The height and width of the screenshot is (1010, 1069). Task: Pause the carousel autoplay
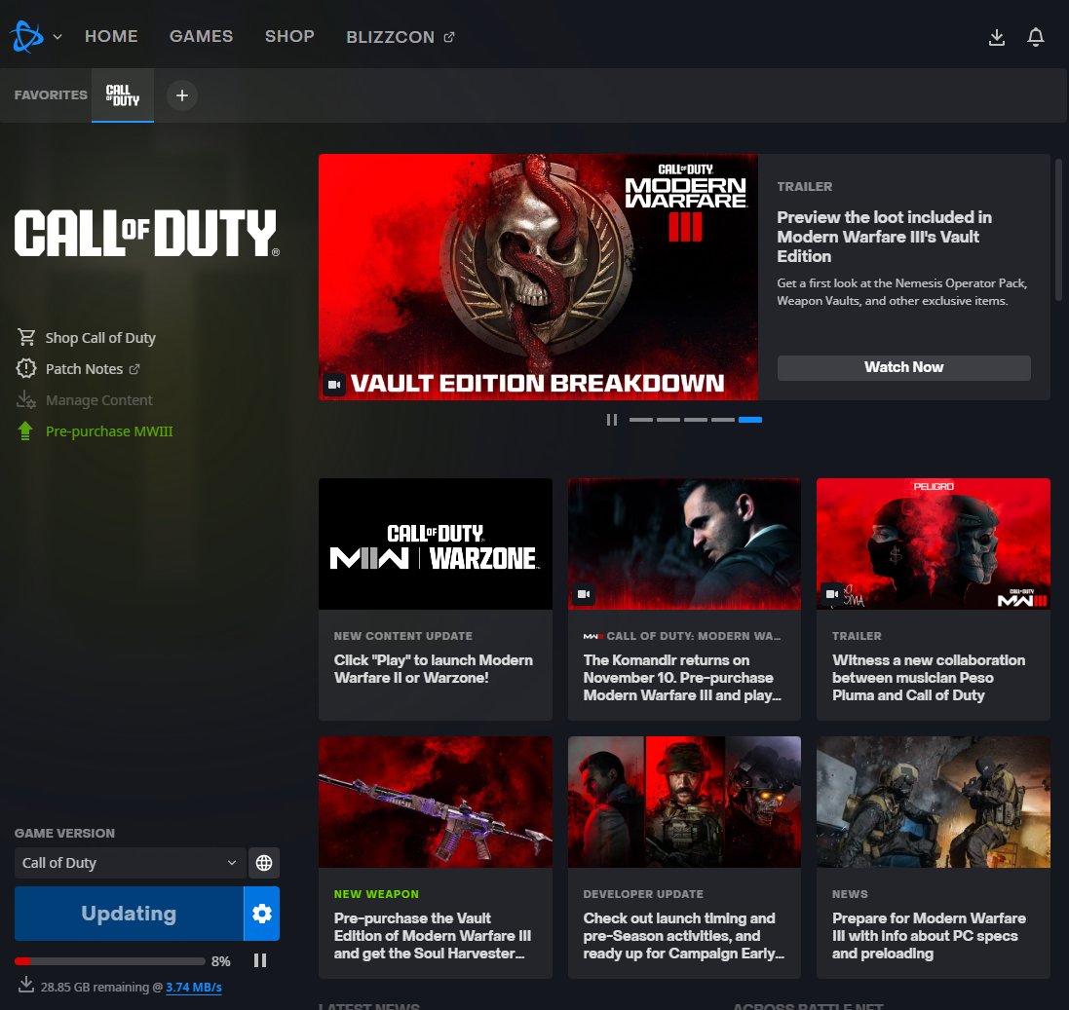click(612, 419)
